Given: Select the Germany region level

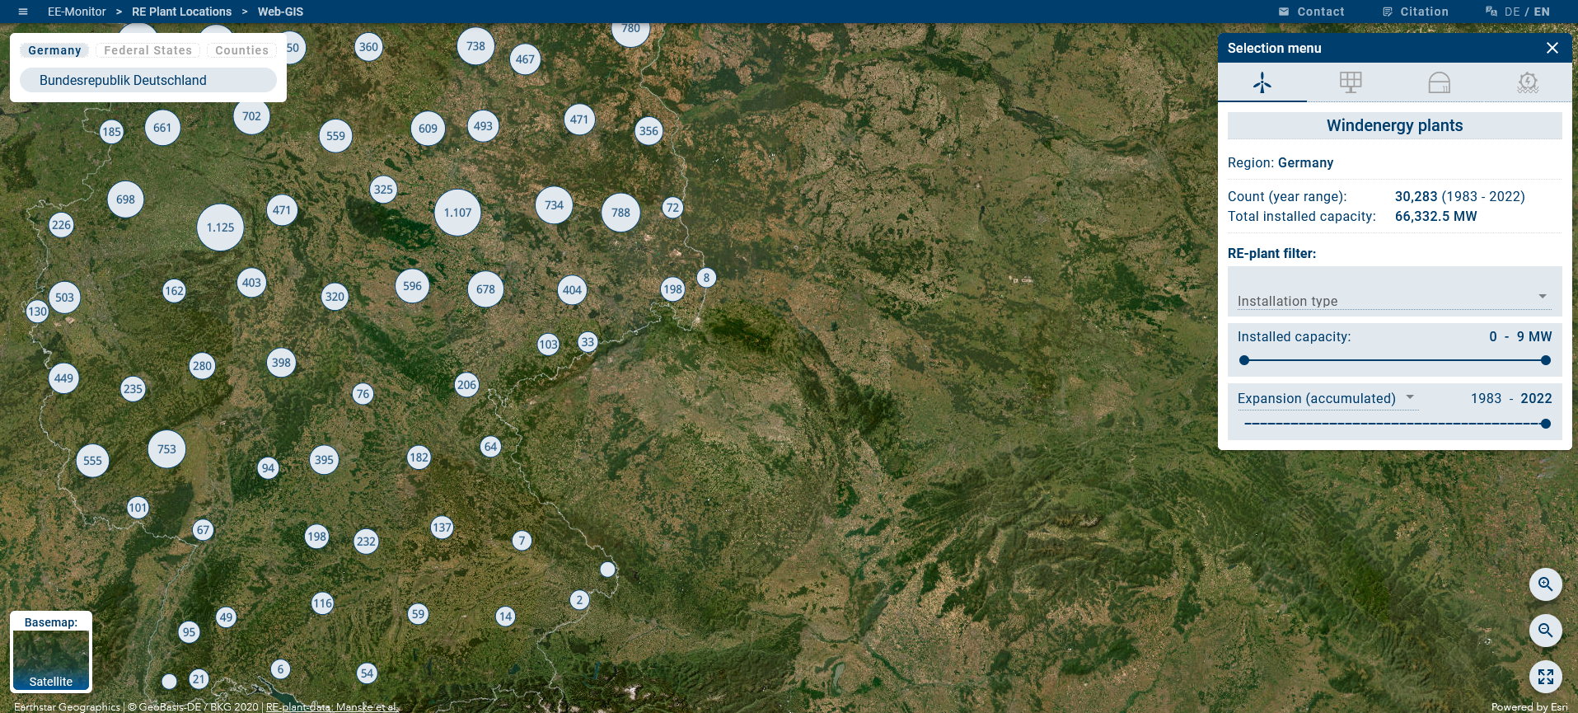Looking at the screenshot, I should click(x=54, y=50).
